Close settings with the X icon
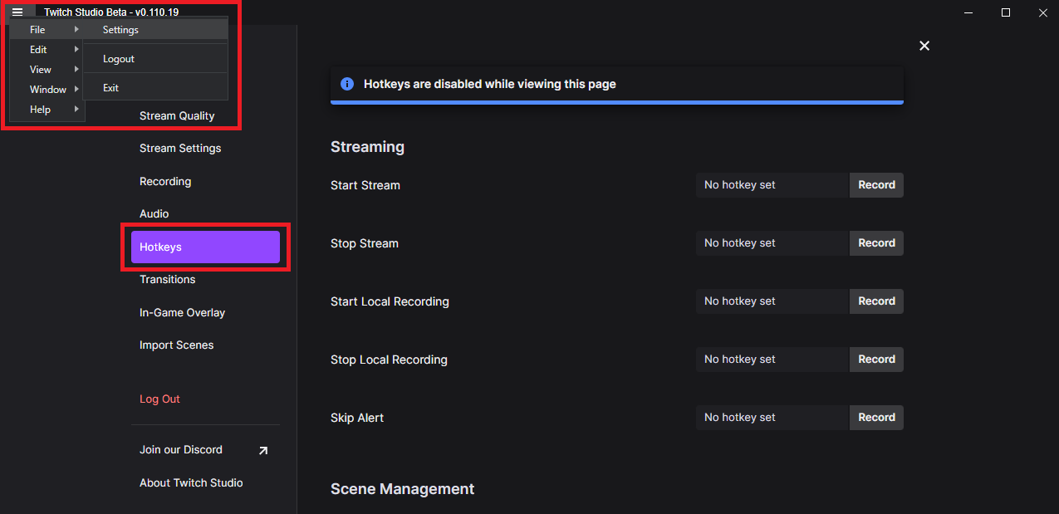1059x514 pixels. (x=924, y=46)
